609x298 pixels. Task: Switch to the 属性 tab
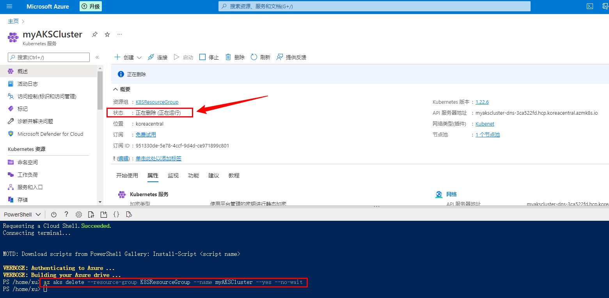pyautogui.click(x=153, y=176)
